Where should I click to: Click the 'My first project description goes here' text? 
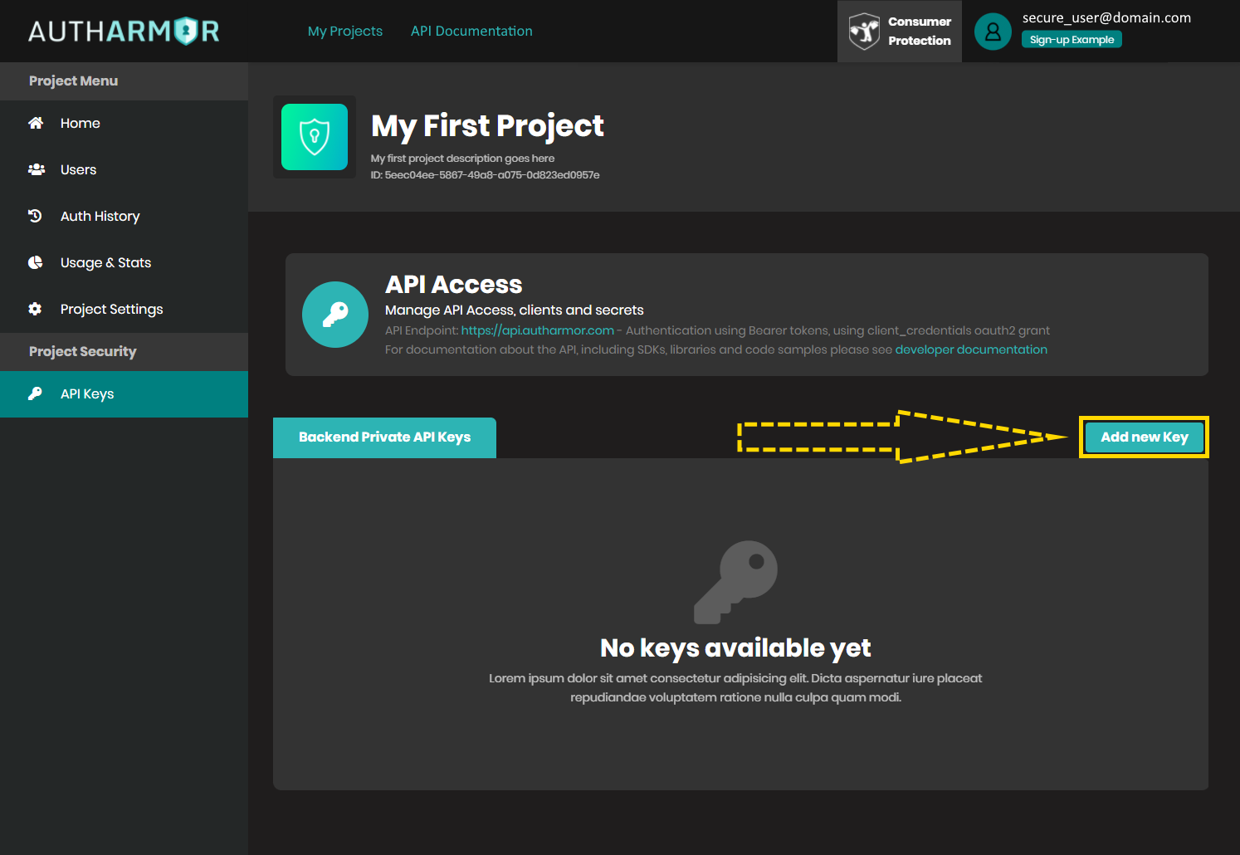click(462, 159)
